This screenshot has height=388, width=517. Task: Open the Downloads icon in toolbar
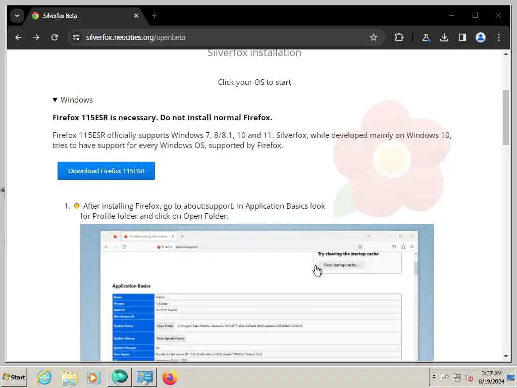click(x=444, y=37)
